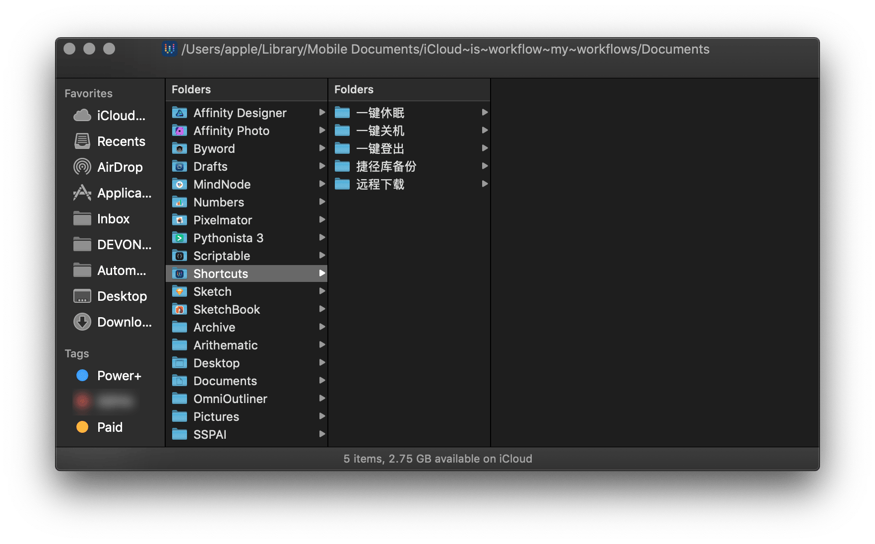Screen dimensions: 875x544
Task: Select the Sketch folder icon
Action: [180, 291]
